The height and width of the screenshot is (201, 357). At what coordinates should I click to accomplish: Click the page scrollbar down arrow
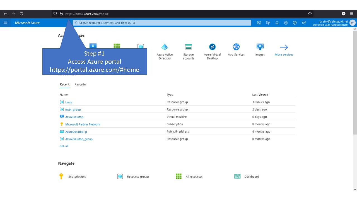click(355, 189)
